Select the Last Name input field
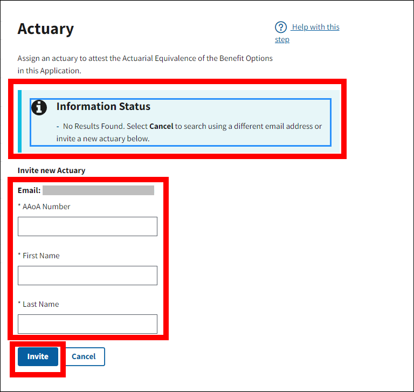 click(87, 324)
